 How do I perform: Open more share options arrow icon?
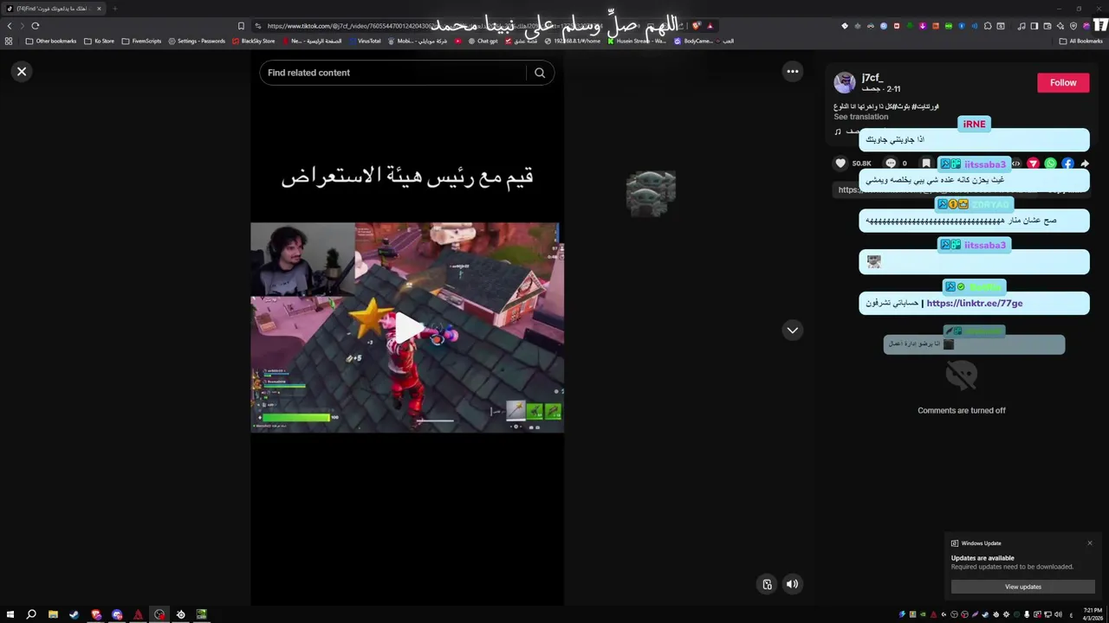tap(1085, 164)
